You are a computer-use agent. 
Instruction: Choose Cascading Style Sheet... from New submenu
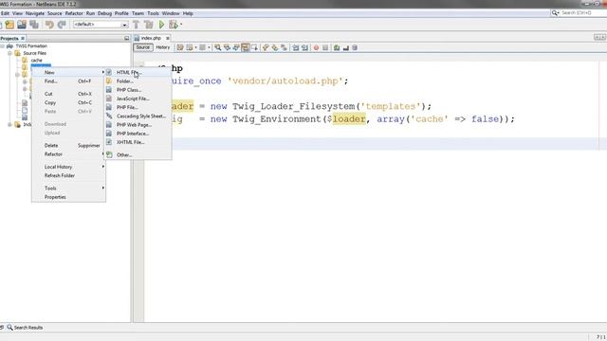138,116
